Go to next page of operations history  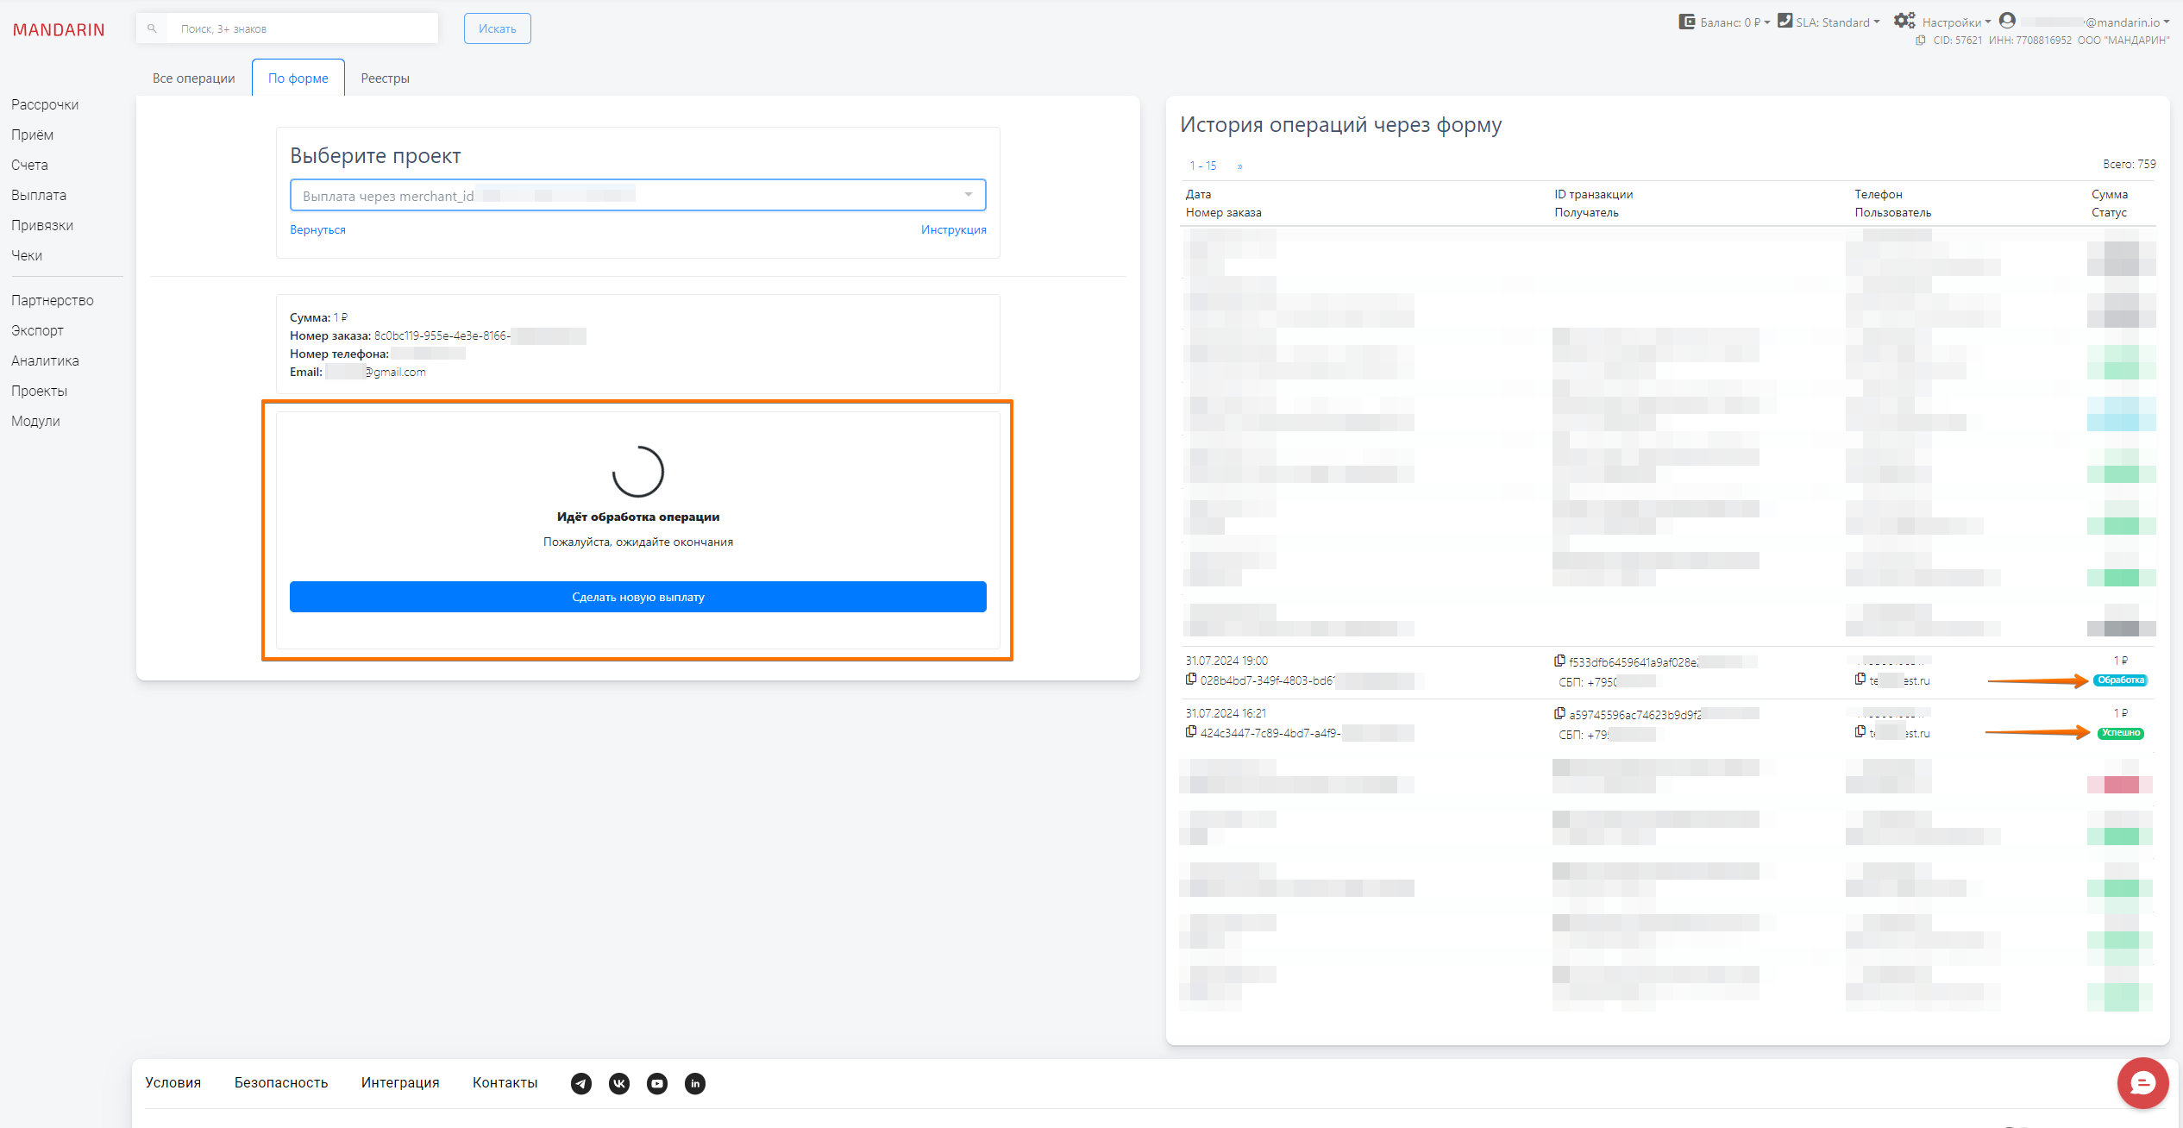click(x=1239, y=166)
